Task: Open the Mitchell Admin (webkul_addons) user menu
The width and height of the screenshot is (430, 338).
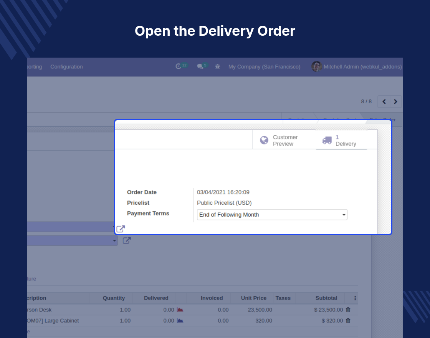Action: click(x=357, y=67)
